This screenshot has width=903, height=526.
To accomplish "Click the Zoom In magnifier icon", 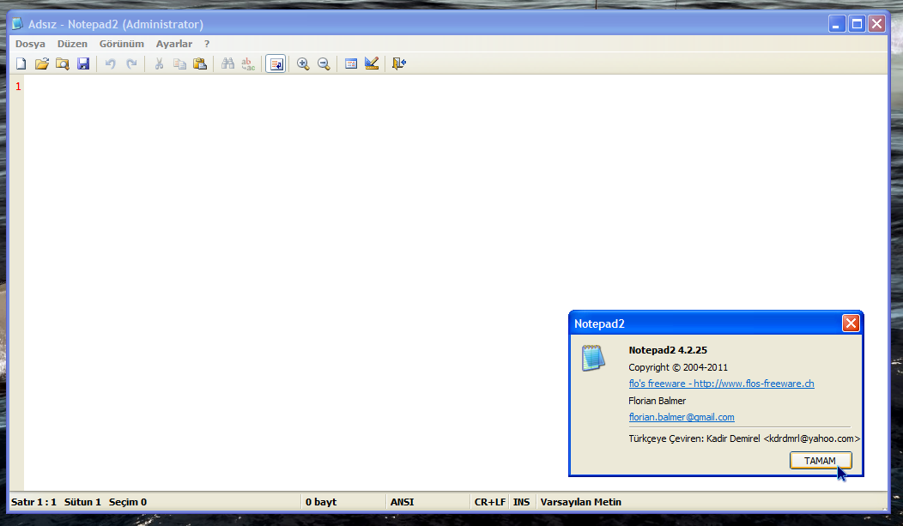I will [x=303, y=63].
